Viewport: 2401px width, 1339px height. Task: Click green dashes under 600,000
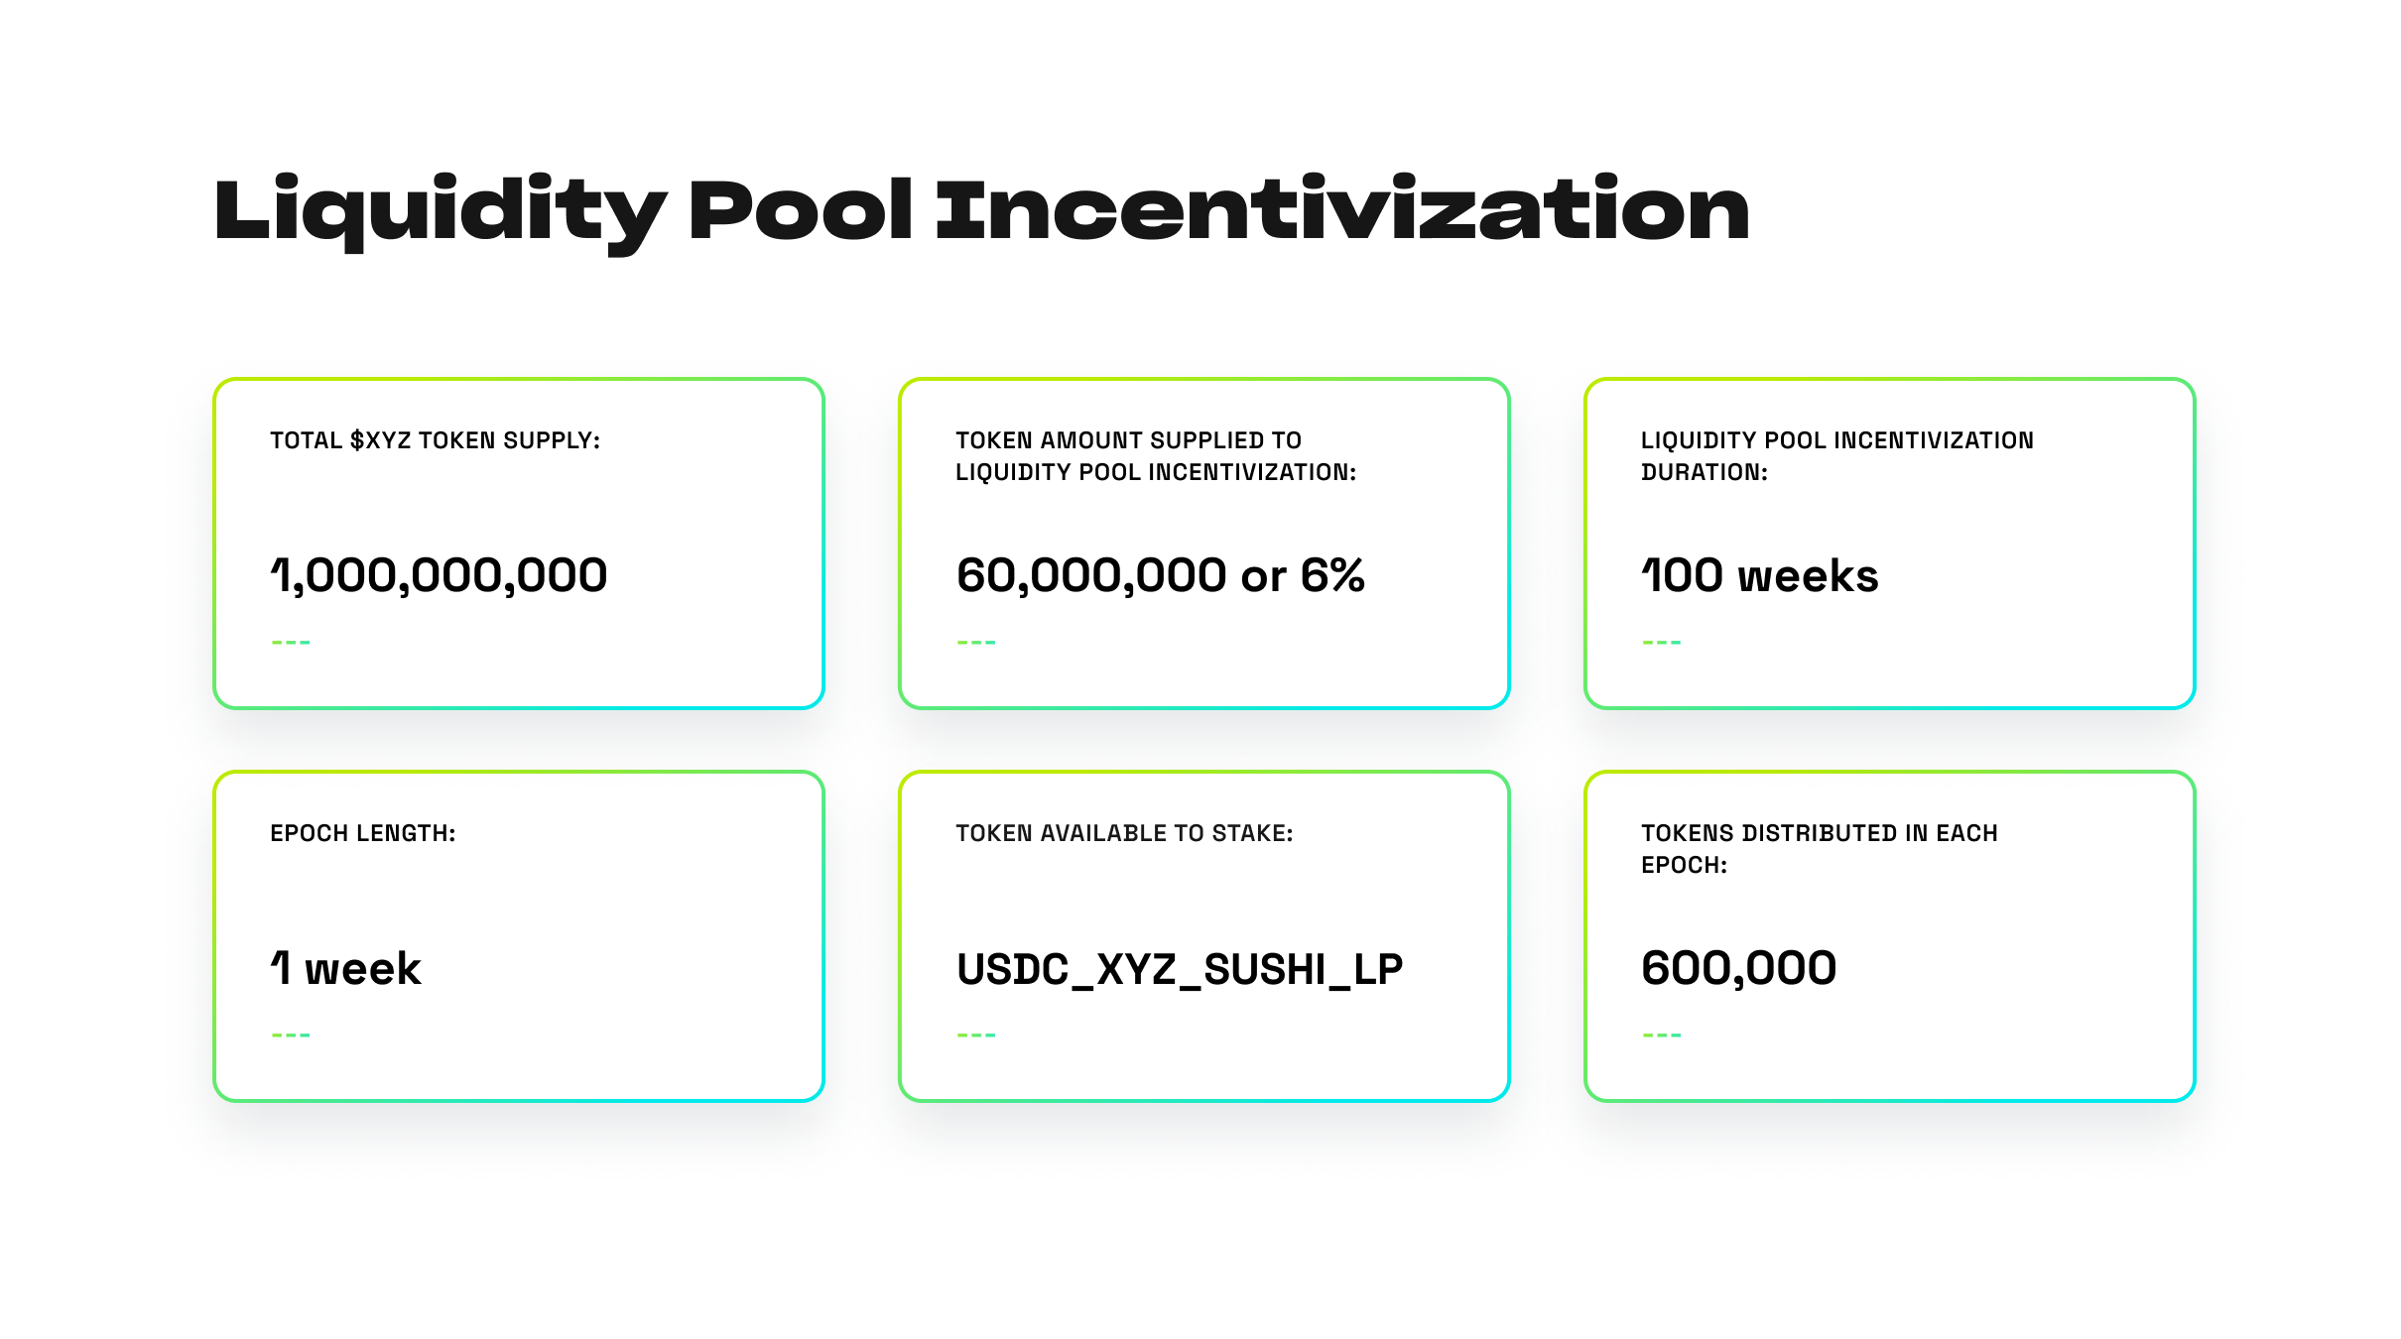[x=1662, y=1035]
